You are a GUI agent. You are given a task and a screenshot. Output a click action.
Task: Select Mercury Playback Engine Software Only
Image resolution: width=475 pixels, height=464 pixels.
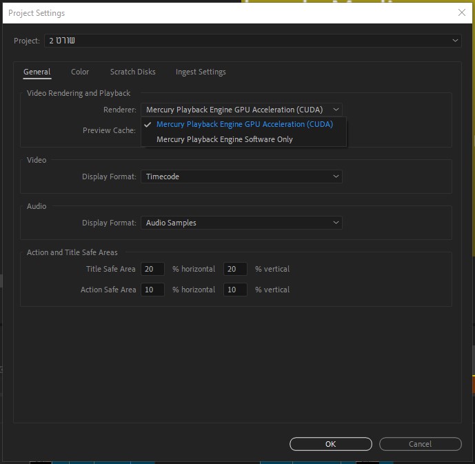[225, 139]
